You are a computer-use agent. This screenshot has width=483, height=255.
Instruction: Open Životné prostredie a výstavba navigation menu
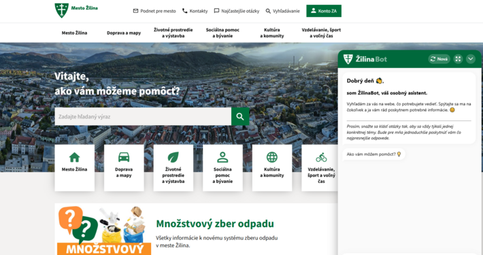(x=173, y=33)
